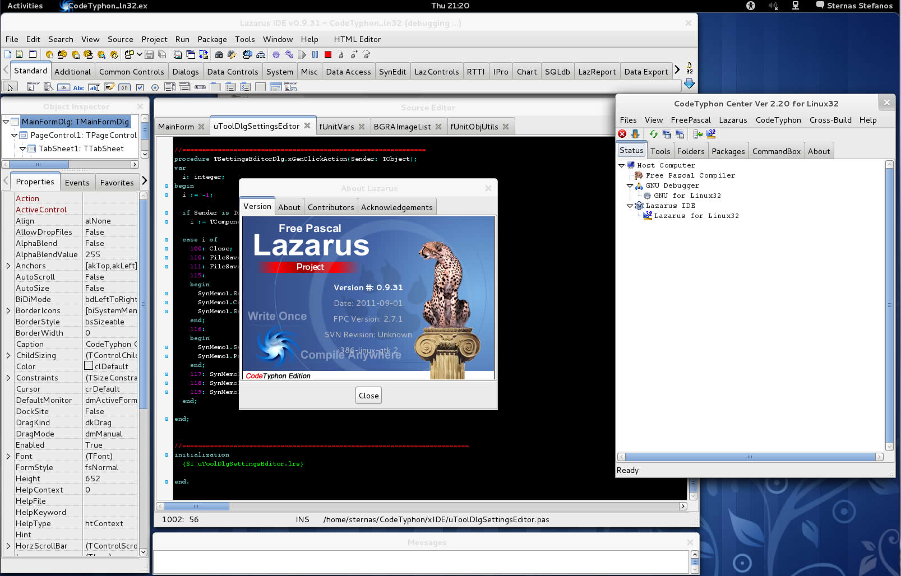
Task: Expand the Anchors property
Action: point(8,266)
